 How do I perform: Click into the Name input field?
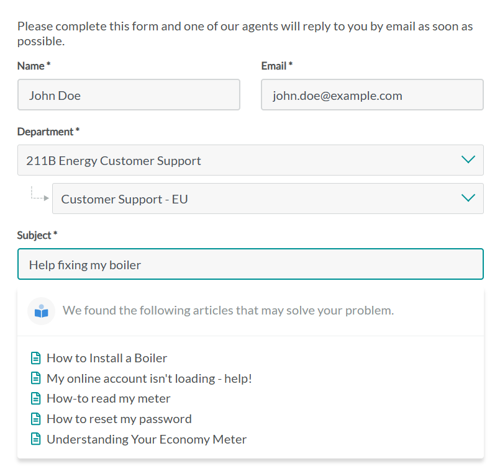[x=129, y=95]
